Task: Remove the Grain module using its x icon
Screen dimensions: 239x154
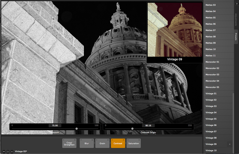Action: [96, 140]
